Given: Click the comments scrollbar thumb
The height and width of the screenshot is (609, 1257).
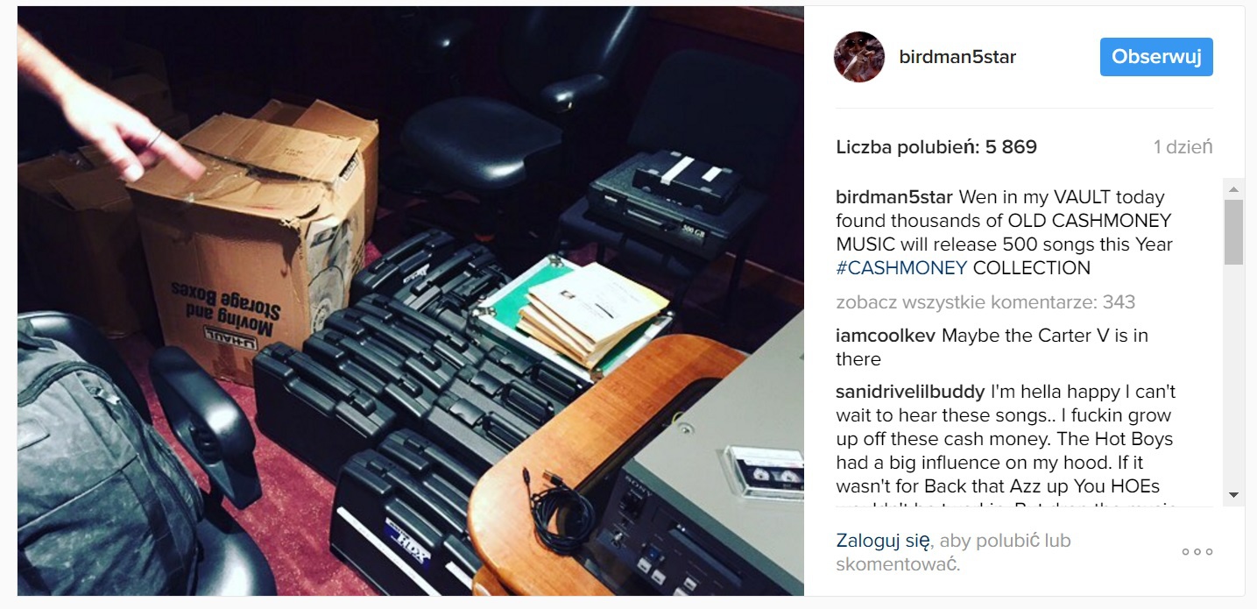Looking at the screenshot, I should [x=1233, y=232].
